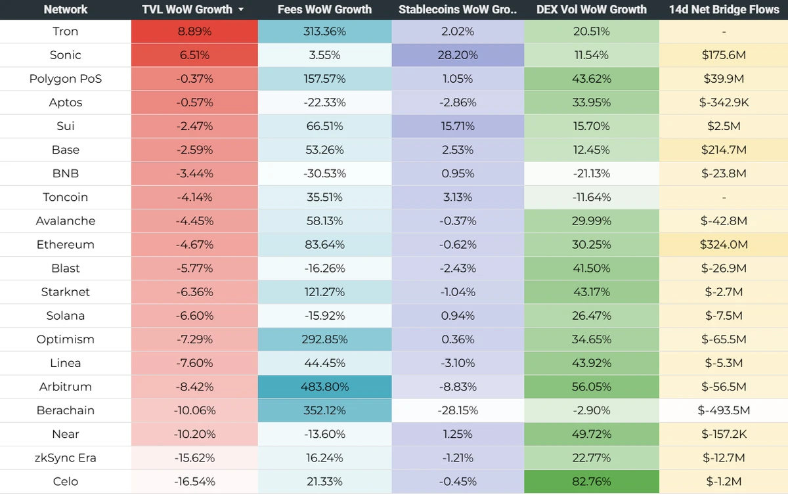The height and width of the screenshot is (495, 788).
Task: Click Sonic's 28.20% stablecoins cell
Action: [x=458, y=55]
